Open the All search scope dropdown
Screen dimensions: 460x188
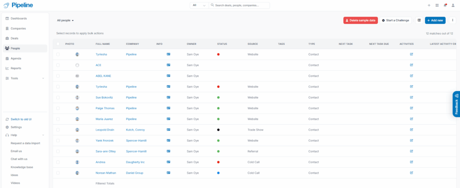point(199,5)
